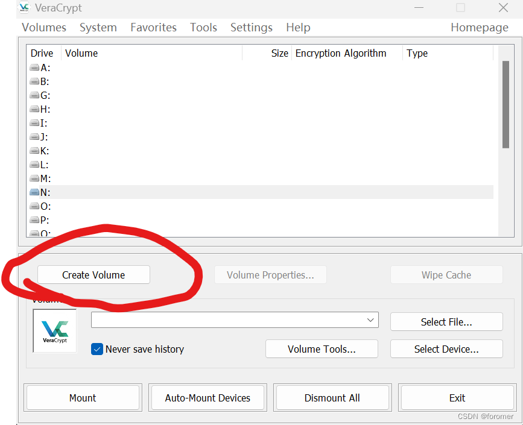Image resolution: width=523 pixels, height=425 pixels.
Task: Click Auto-Mount Devices
Action: 208,398
